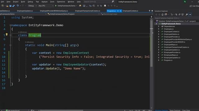Open the Tools menu
Screen dimensions: 199x111
pyautogui.click(x=52, y=2)
